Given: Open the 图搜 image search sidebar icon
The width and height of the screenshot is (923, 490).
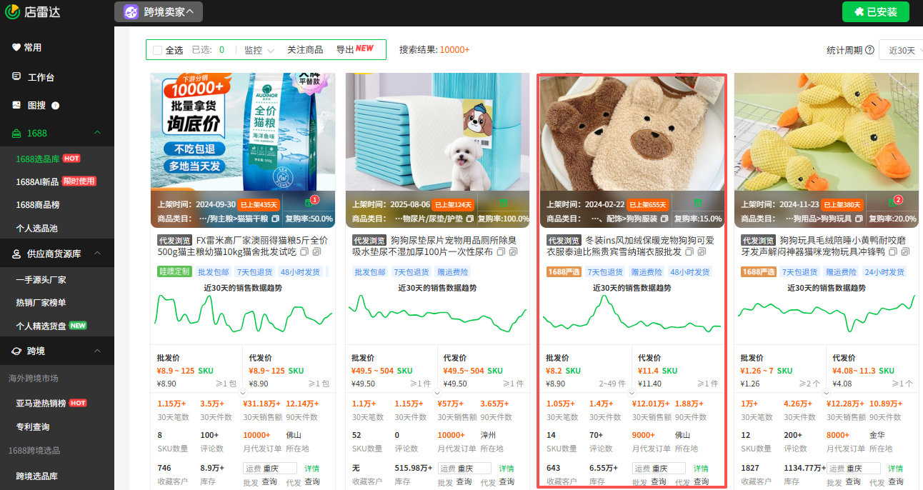Looking at the screenshot, I should point(16,105).
